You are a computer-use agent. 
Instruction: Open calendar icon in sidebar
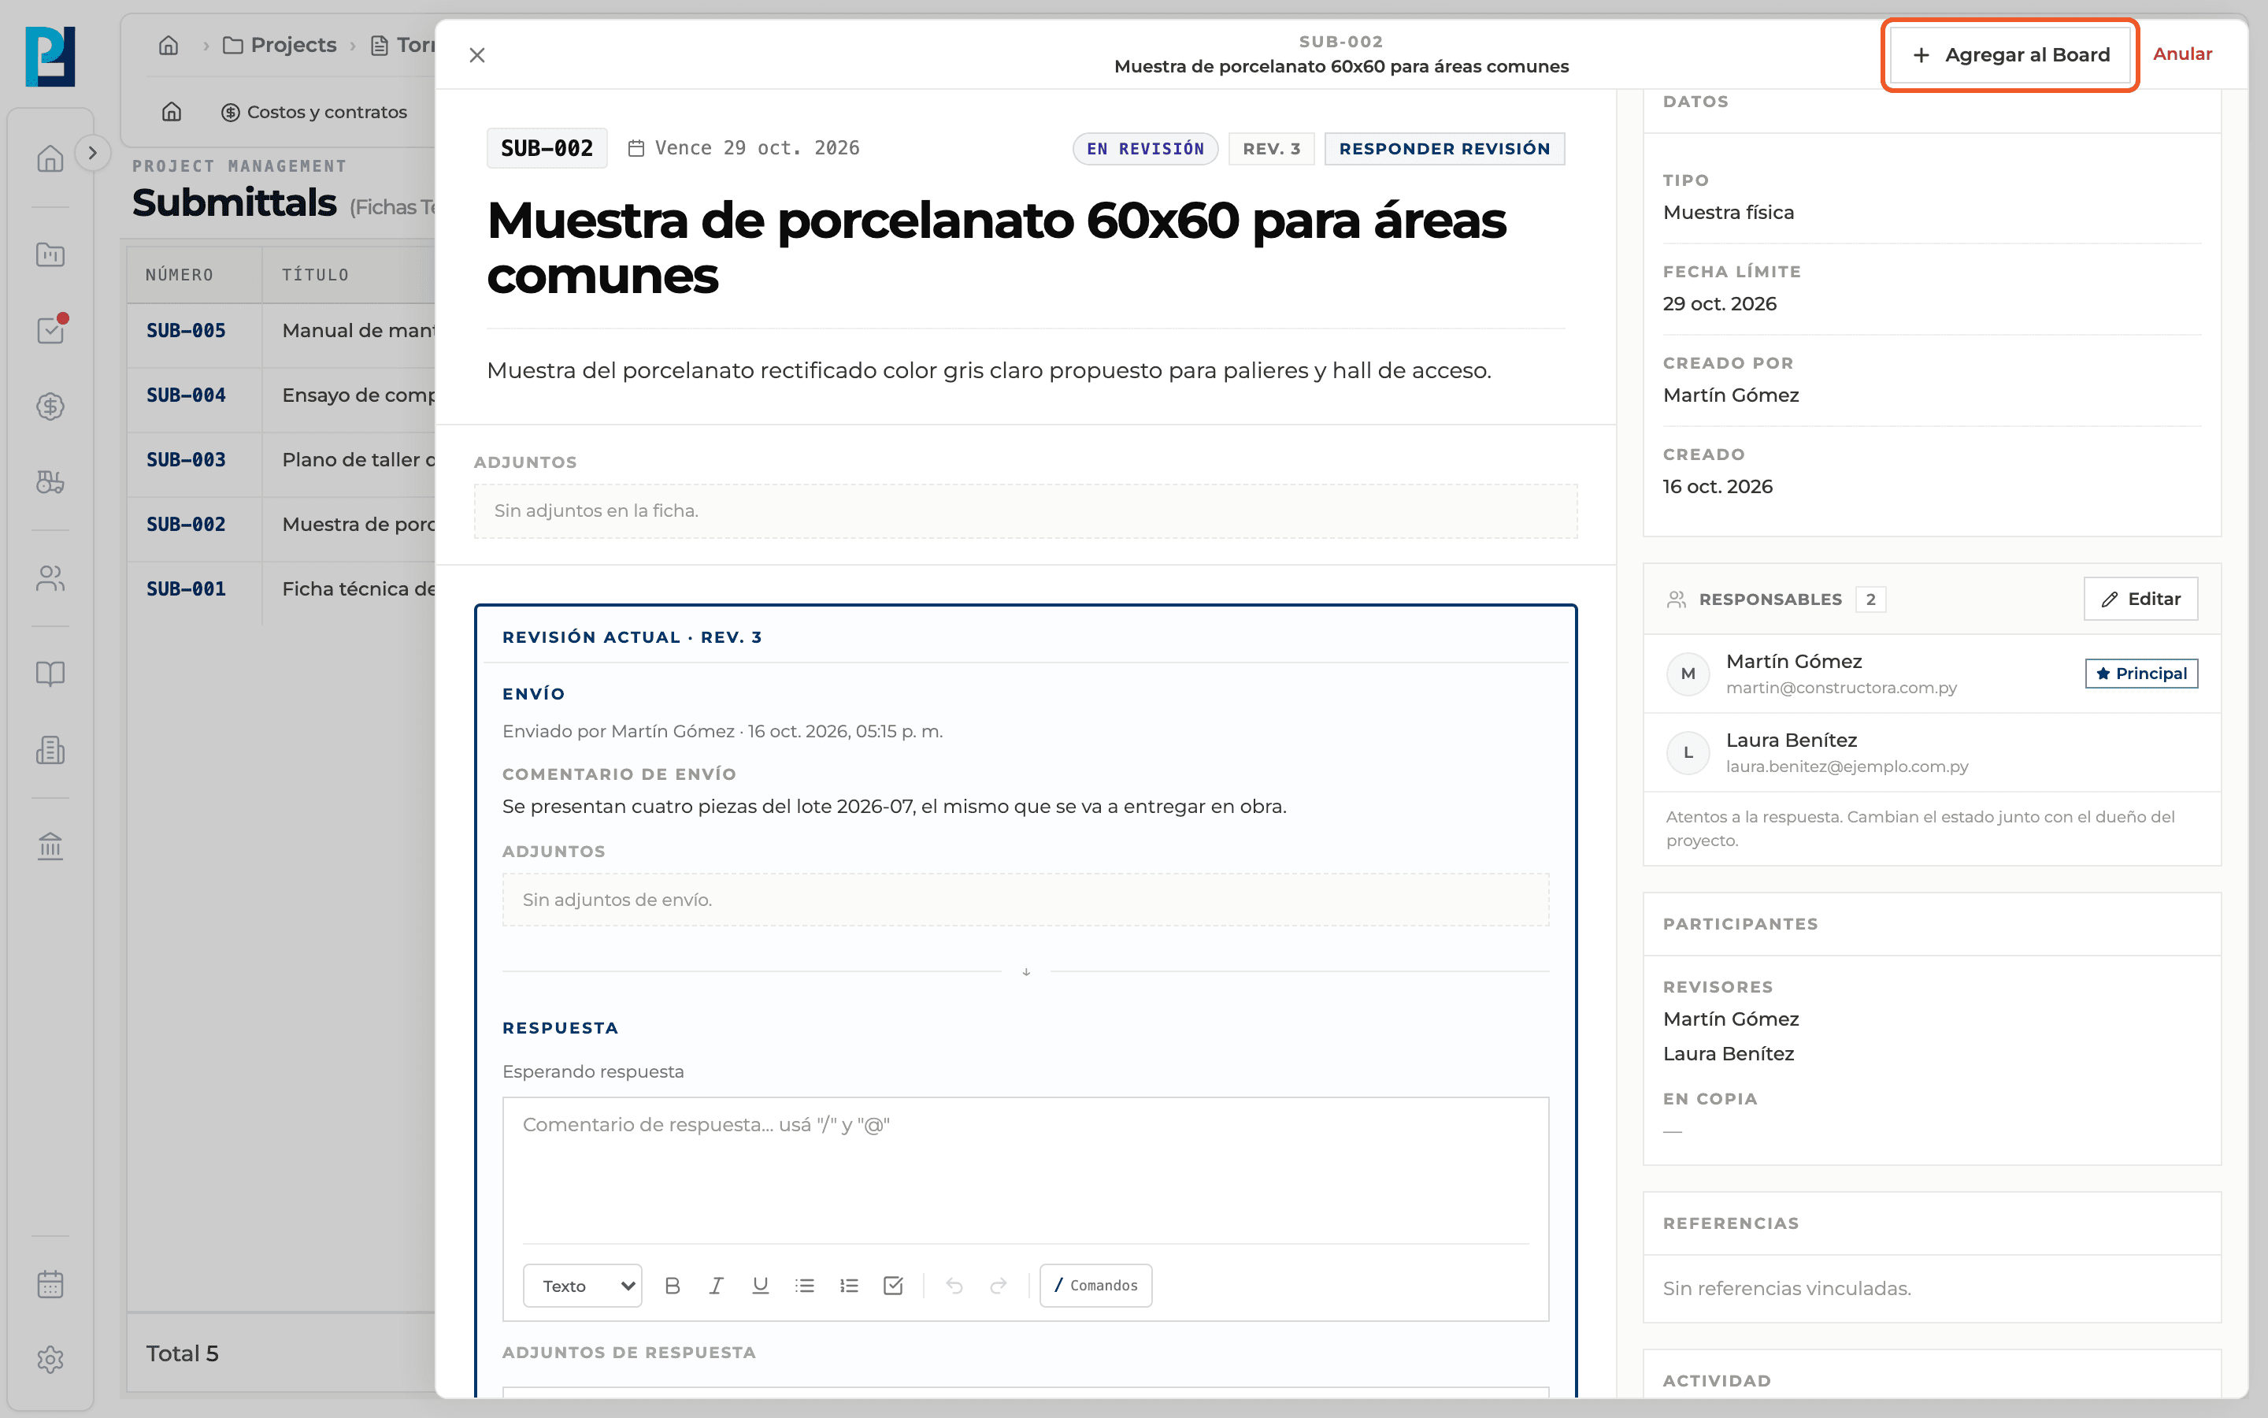(50, 1284)
